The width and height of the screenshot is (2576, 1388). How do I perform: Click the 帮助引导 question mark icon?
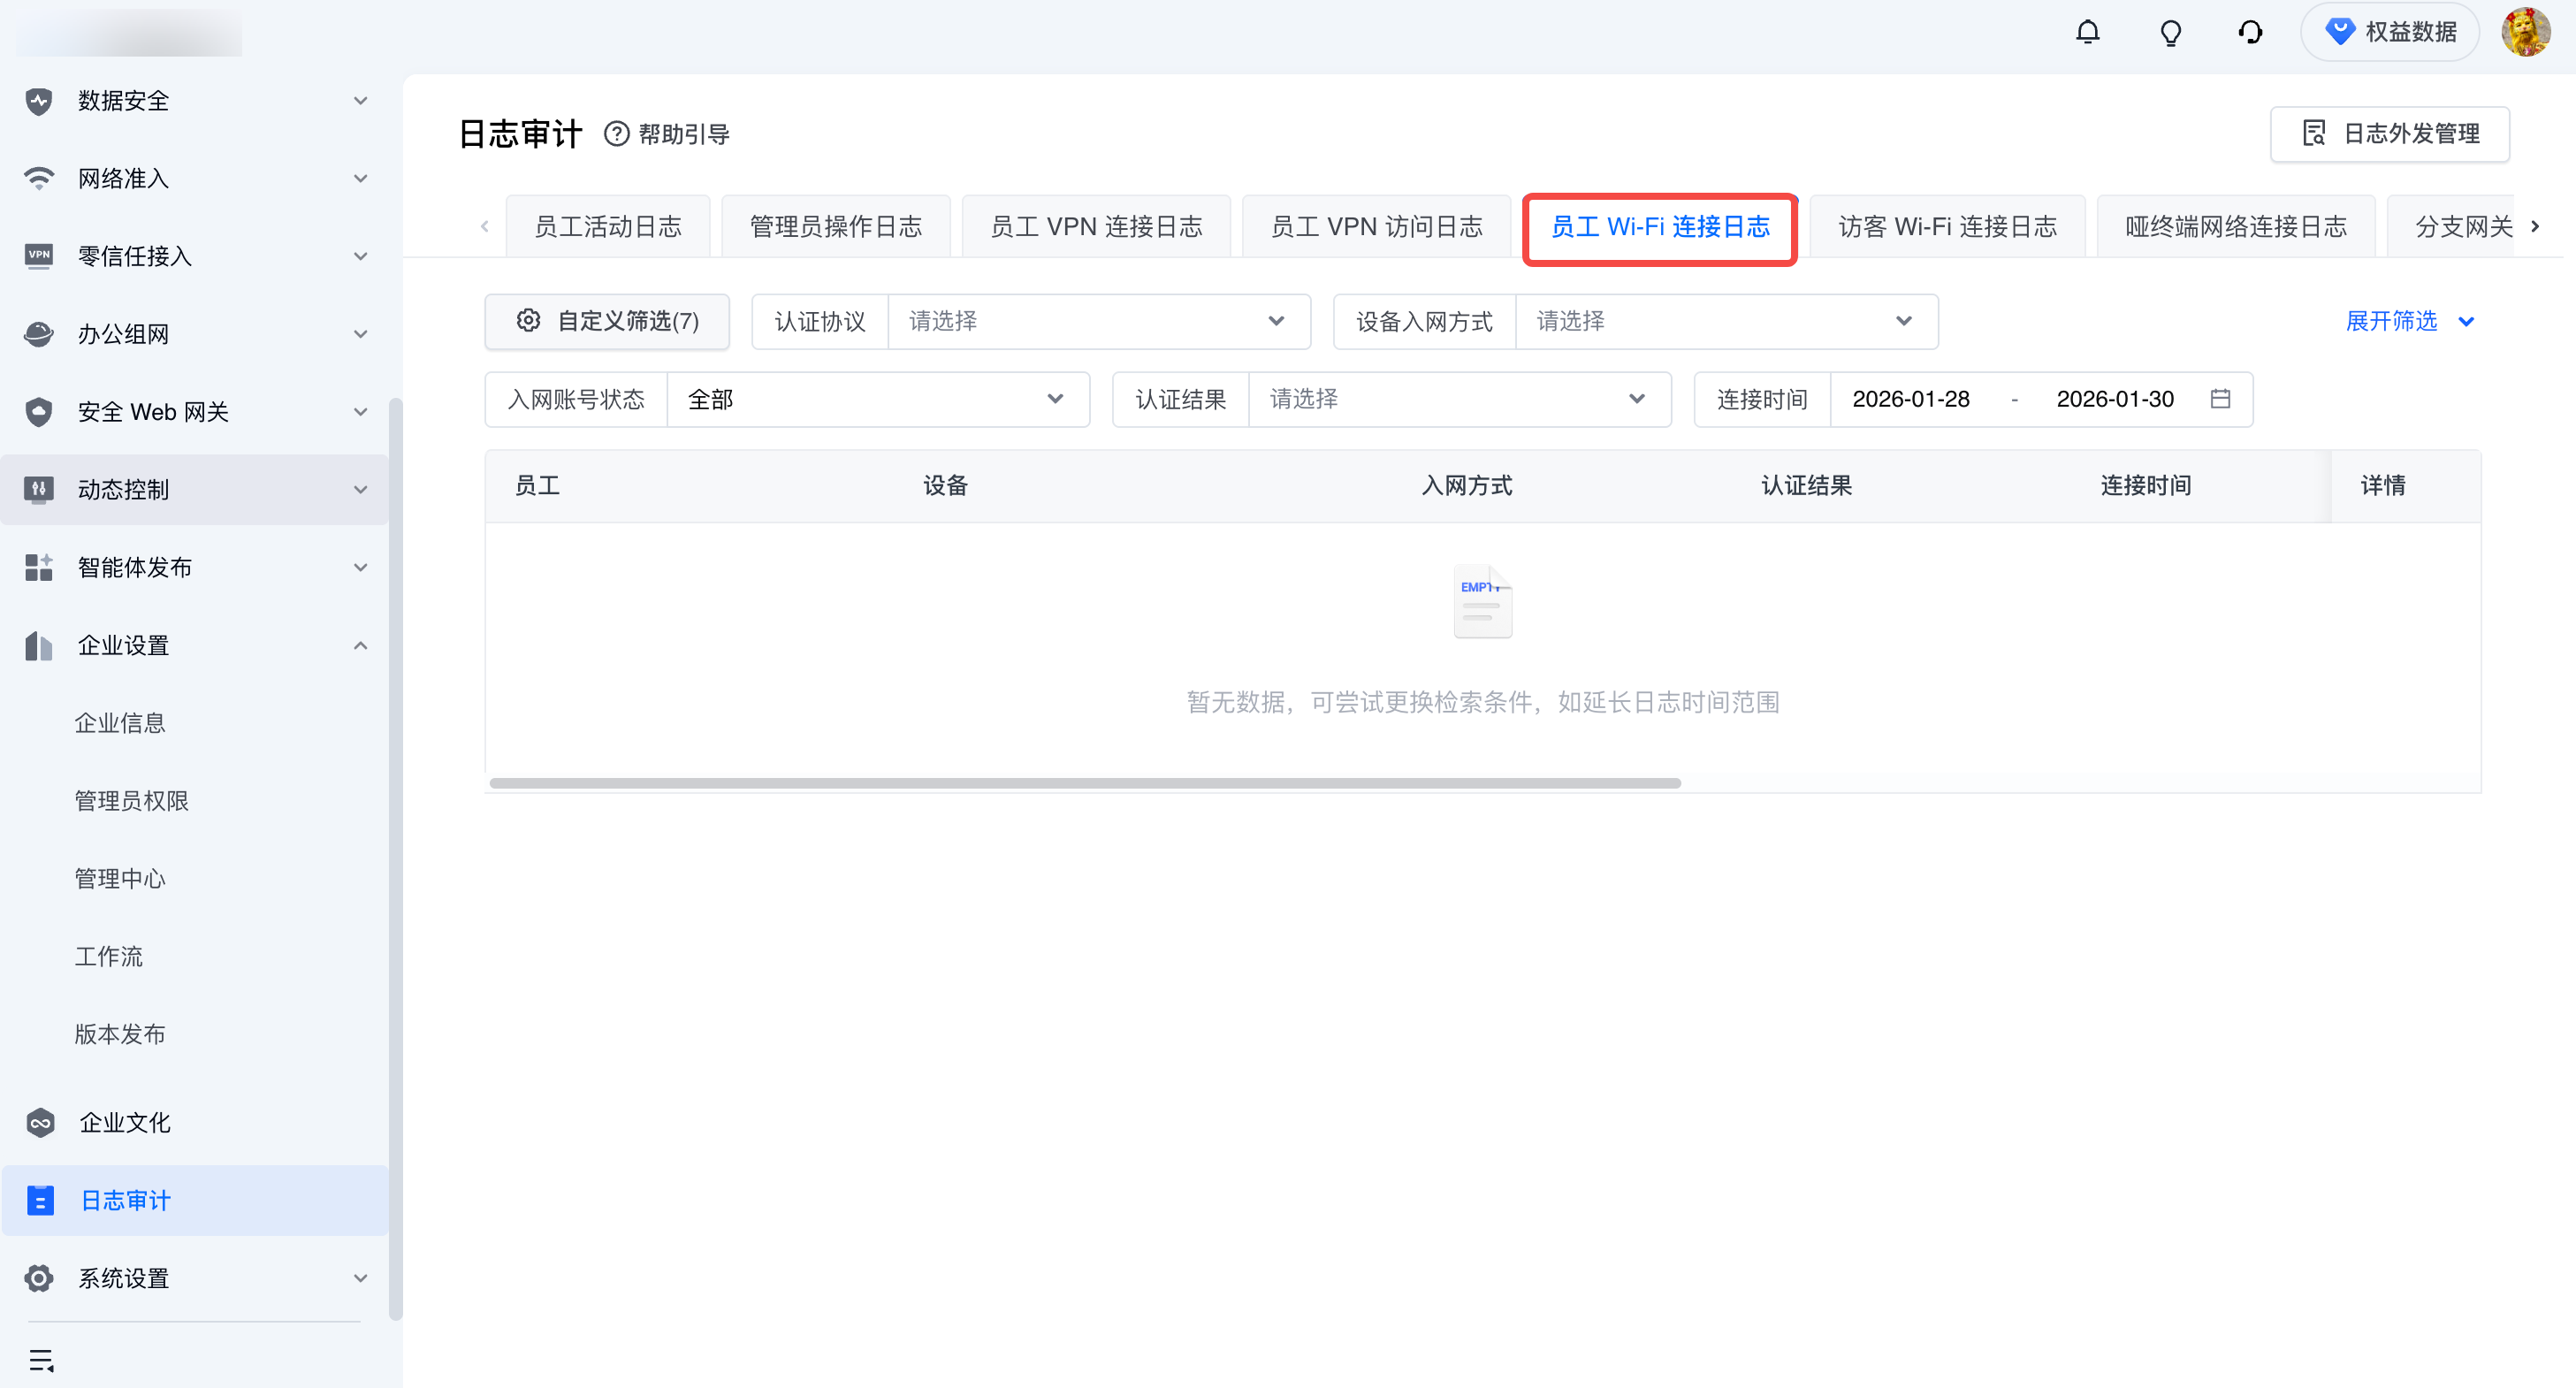pyautogui.click(x=617, y=134)
